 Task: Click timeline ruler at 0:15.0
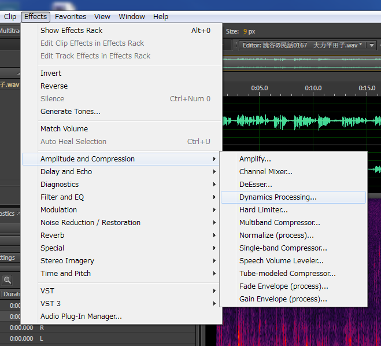tap(367, 89)
